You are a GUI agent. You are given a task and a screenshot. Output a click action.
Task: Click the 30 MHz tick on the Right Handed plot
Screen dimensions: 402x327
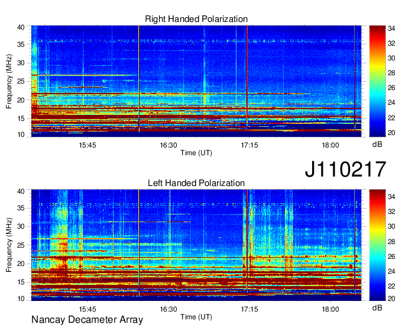[21, 63]
